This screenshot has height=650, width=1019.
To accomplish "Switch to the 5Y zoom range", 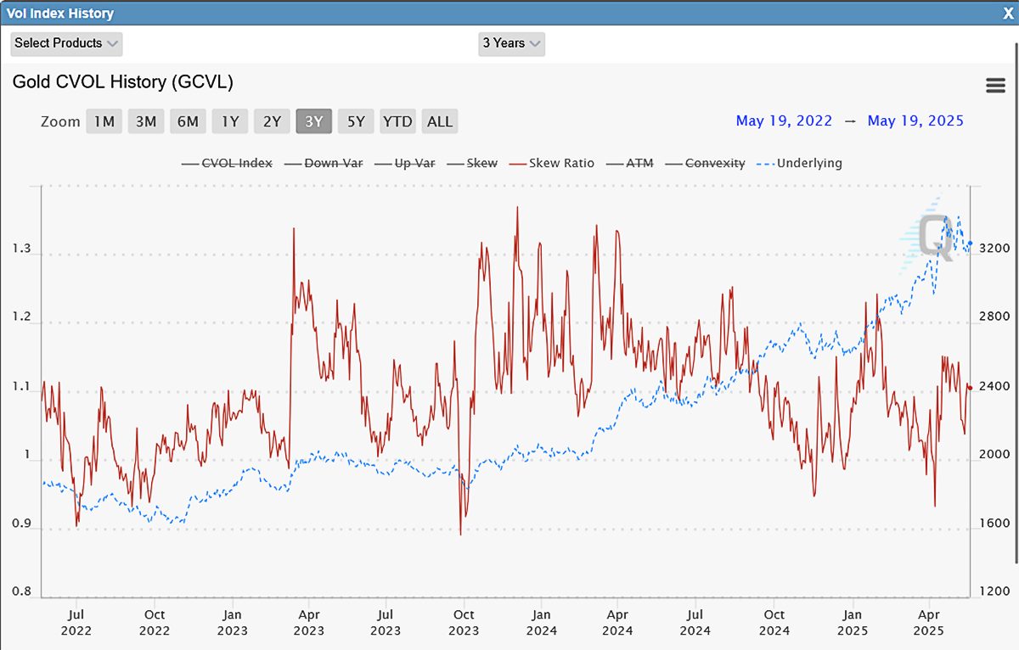I will [356, 120].
